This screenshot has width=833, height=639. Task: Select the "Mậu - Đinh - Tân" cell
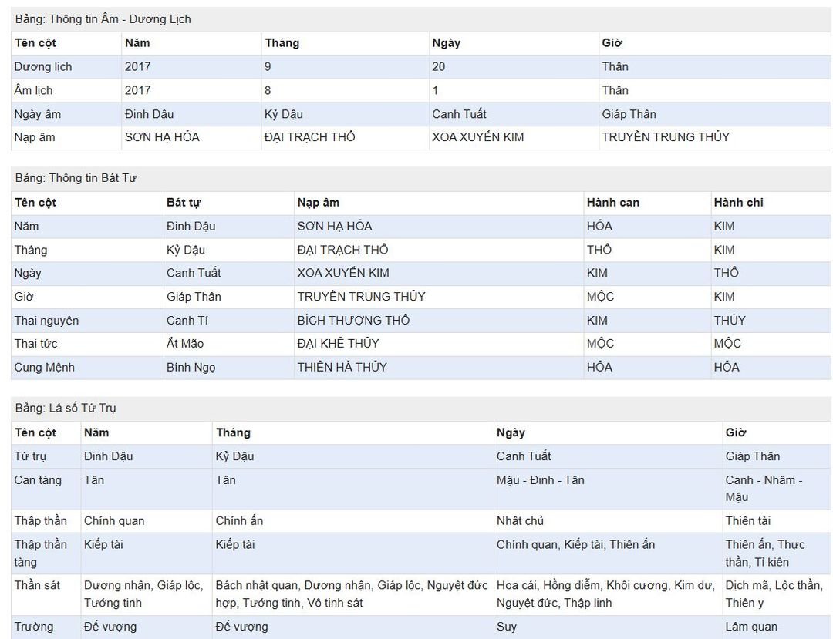[541, 480]
